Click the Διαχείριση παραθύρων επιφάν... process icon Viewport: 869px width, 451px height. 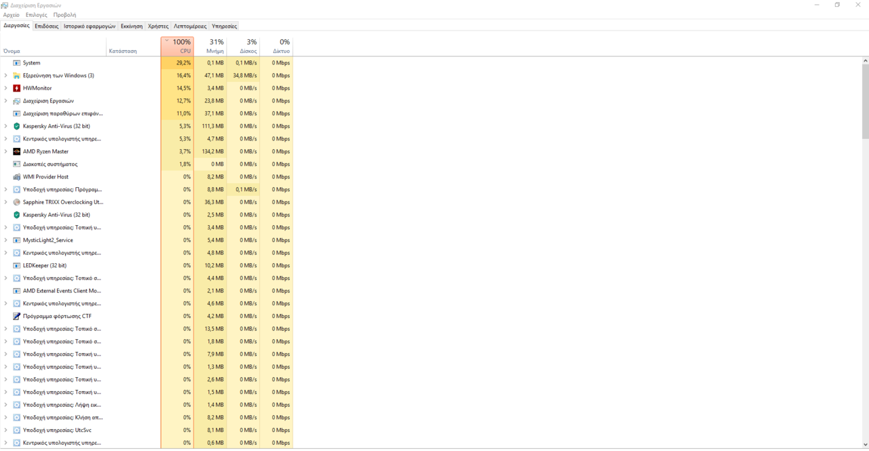[x=17, y=113]
